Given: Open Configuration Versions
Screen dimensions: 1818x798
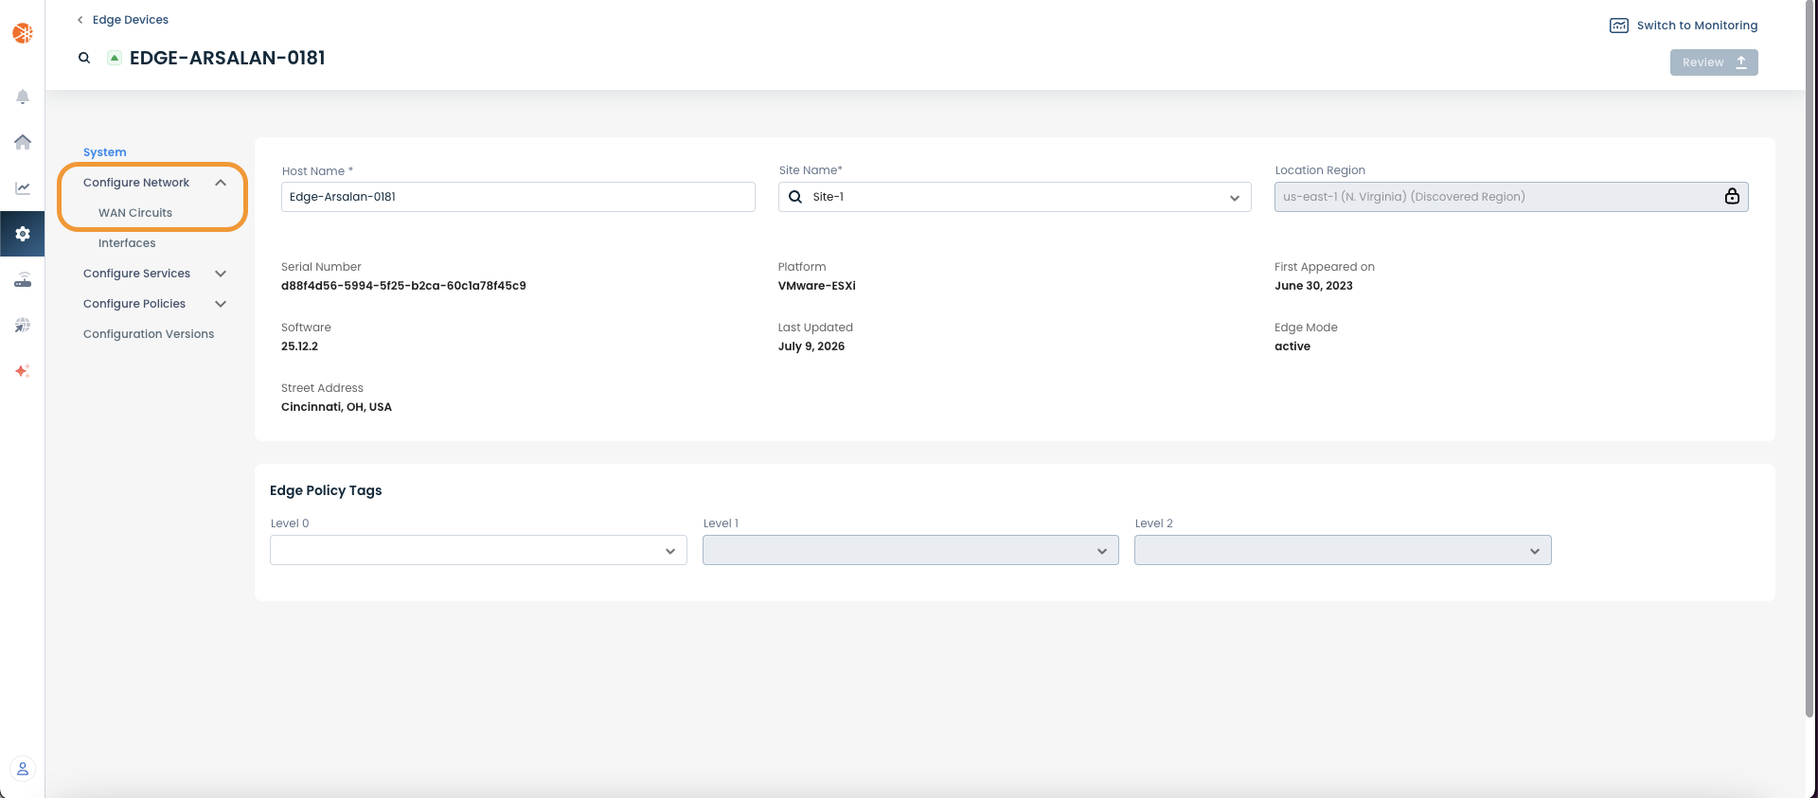Looking at the screenshot, I should 149,334.
